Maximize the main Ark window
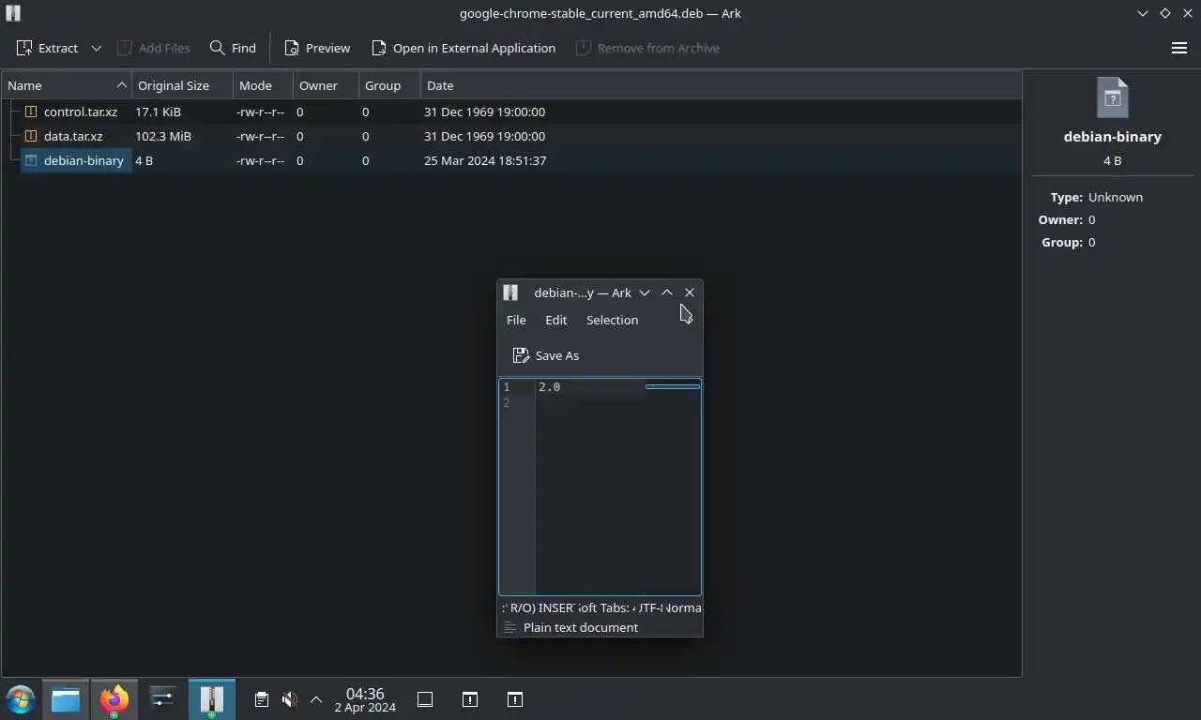The image size is (1201, 720). (x=1165, y=13)
